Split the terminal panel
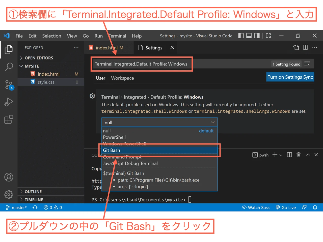 point(289,155)
